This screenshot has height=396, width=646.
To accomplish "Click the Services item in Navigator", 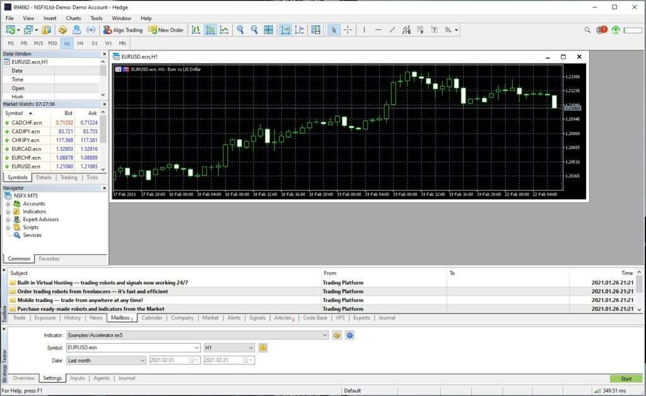I will coord(32,235).
